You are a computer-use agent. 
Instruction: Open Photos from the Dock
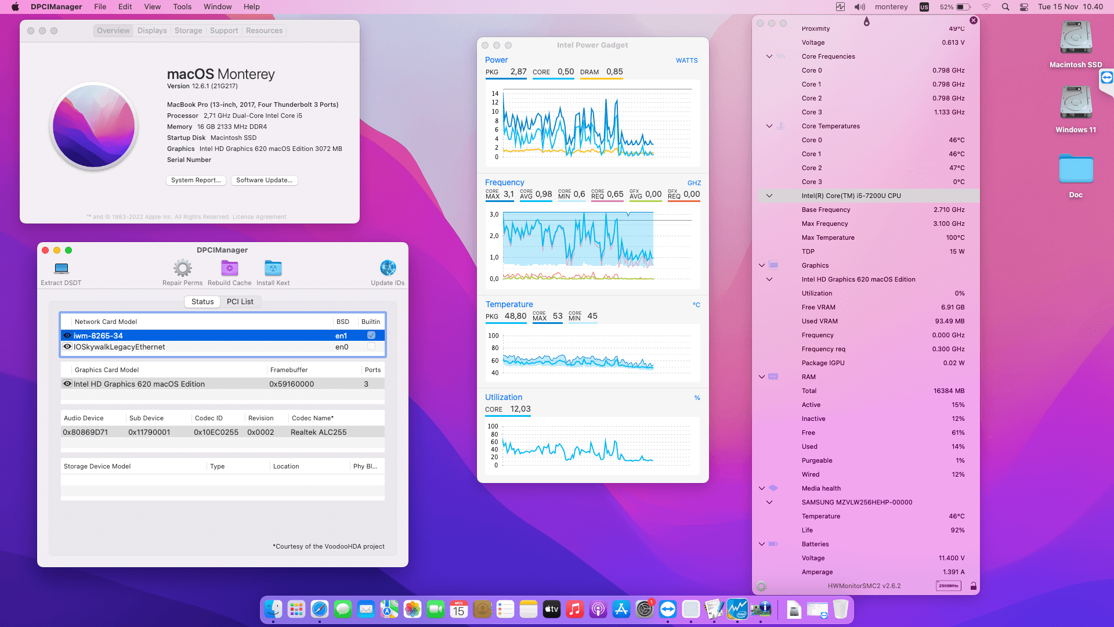[413, 609]
